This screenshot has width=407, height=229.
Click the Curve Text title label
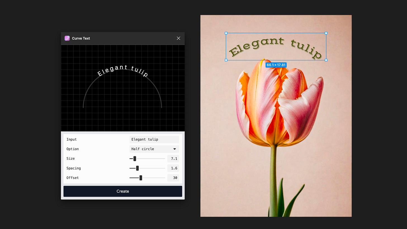(81, 38)
